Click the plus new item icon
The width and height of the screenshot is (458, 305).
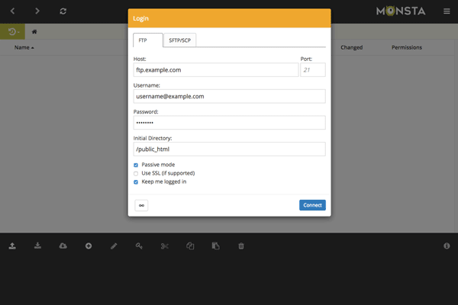(x=89, y=246)
